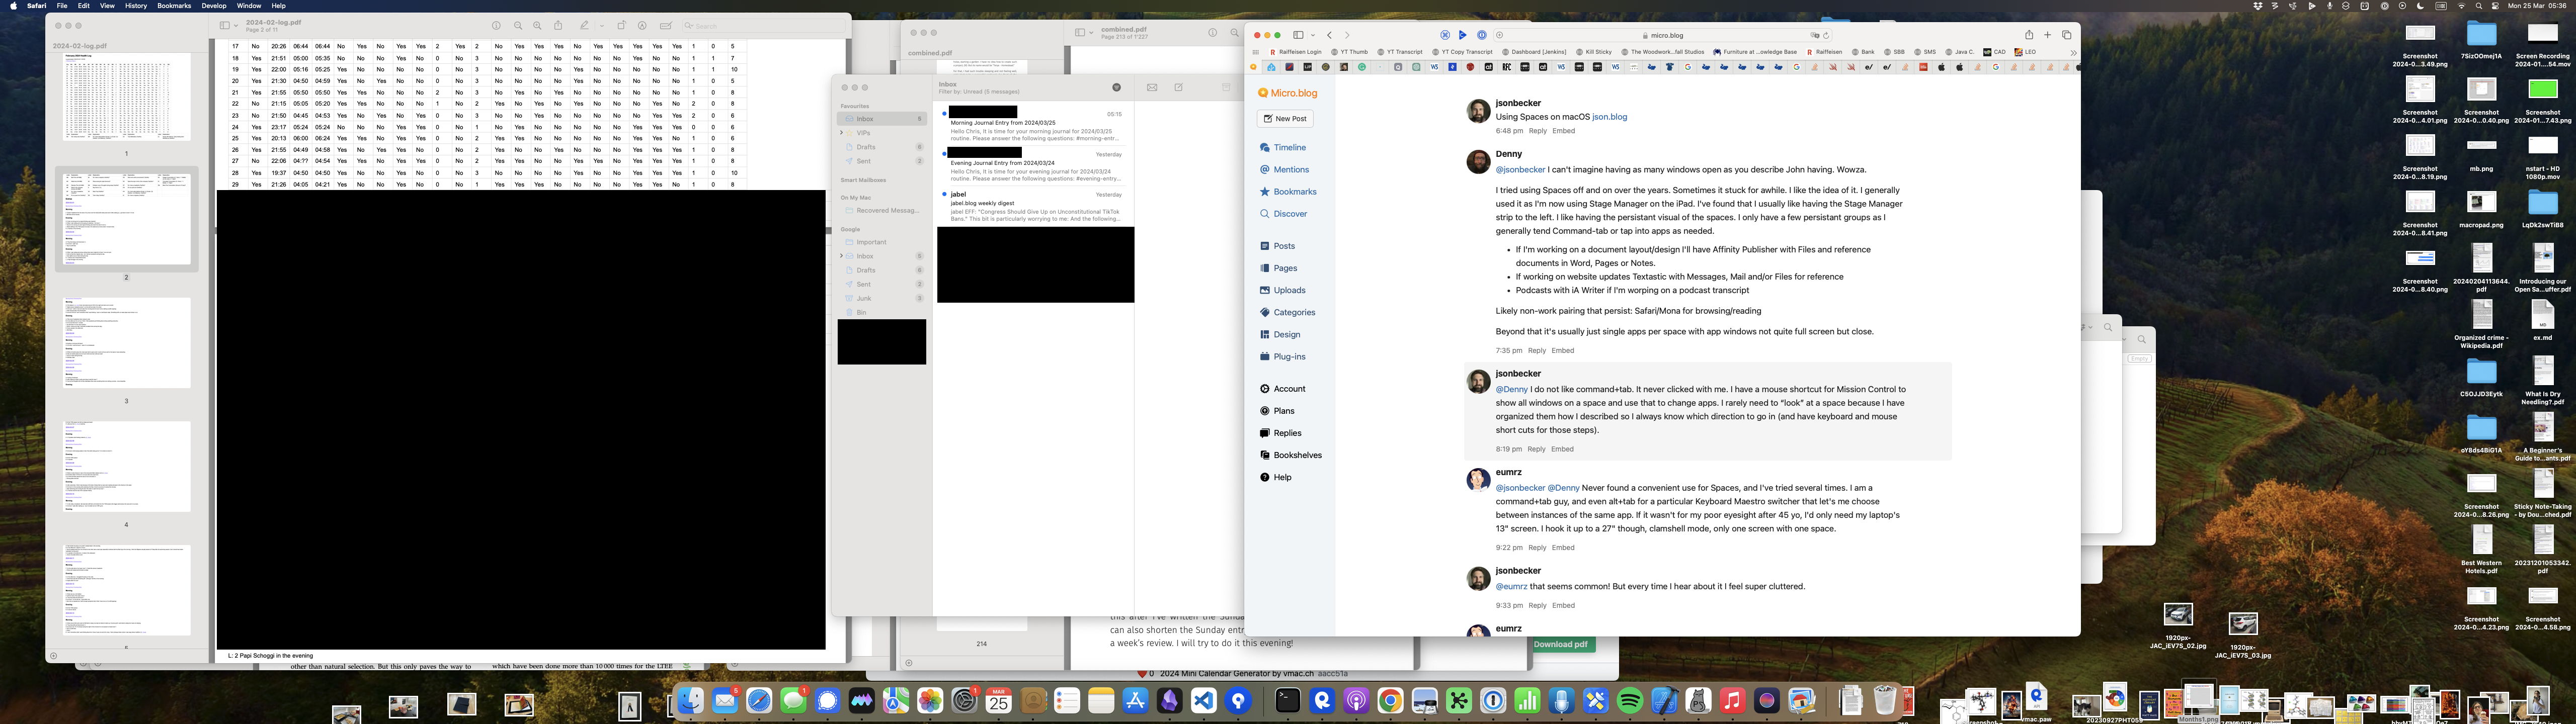The height and width of the screenshot is (724, 2576).
Task: Click the New Post button
Action: click(1285, 119)
